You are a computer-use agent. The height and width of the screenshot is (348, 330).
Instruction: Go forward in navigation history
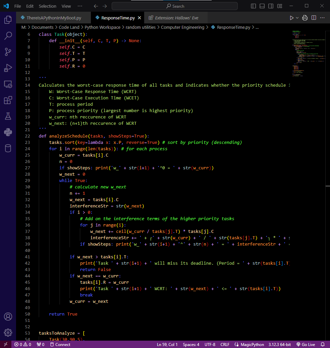105,6
